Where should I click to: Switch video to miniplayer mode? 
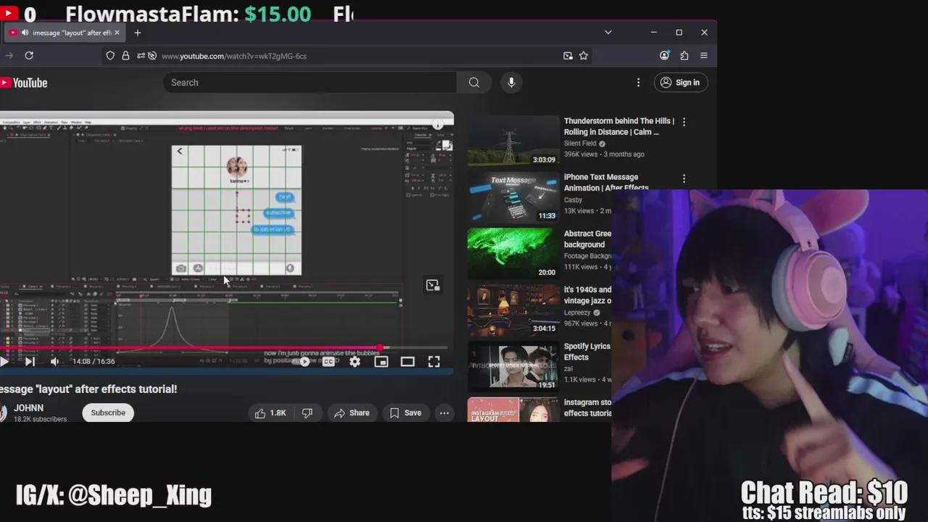tap(381, 361)
